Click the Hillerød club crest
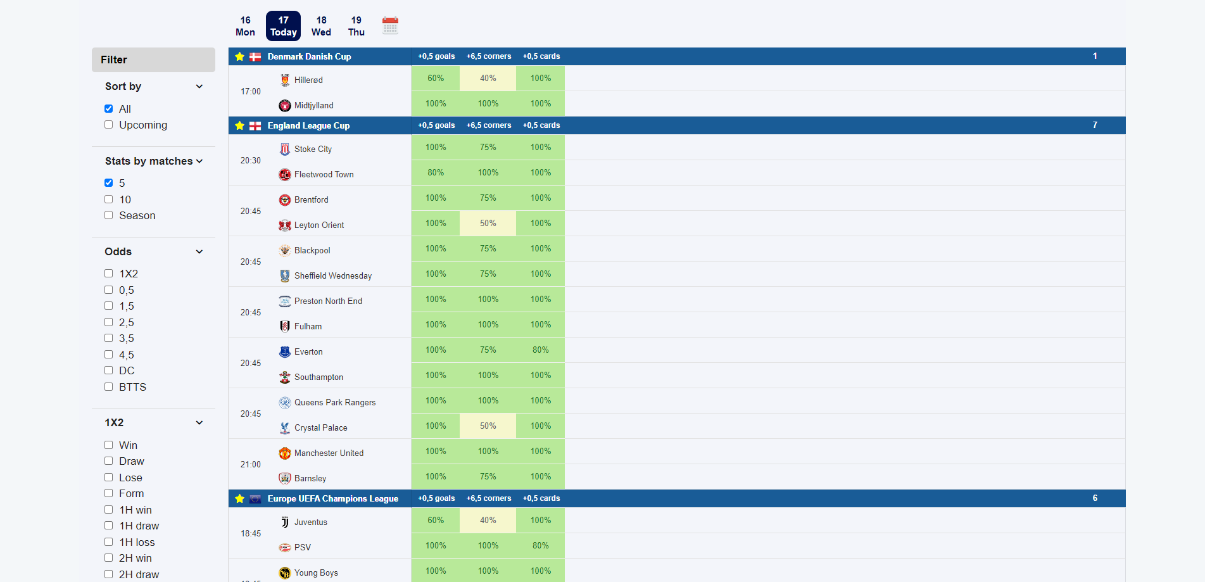The width and height of the screenshot is (1205, 582). [x=285, y=80]
